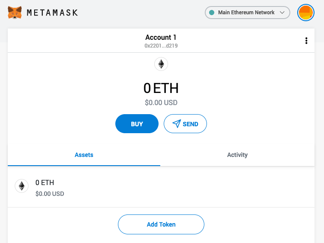
Task: Click the paper plane Send icon
Action: click(x=176, y=124)
